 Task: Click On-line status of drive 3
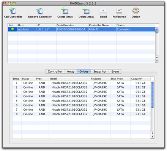tap(28, 92)
